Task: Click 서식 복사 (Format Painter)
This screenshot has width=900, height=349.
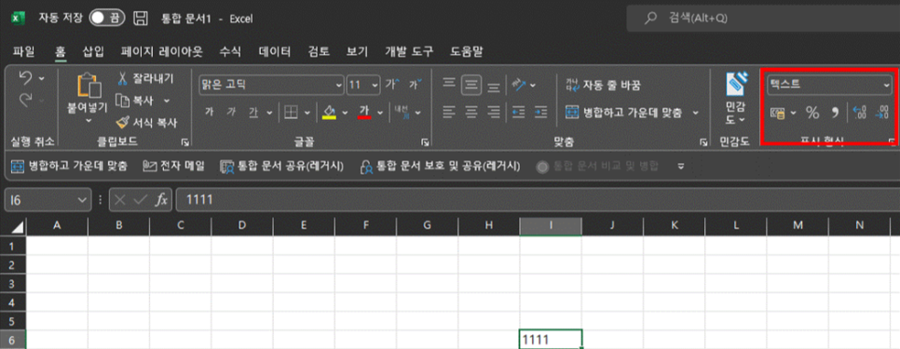Action: 146,123
